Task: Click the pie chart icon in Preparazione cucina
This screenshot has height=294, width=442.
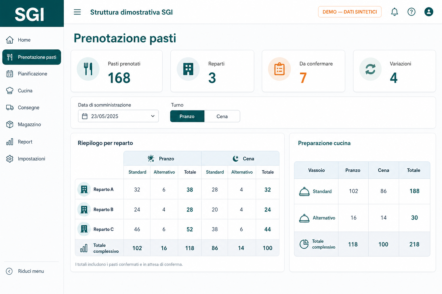Action: pos(304,244)
